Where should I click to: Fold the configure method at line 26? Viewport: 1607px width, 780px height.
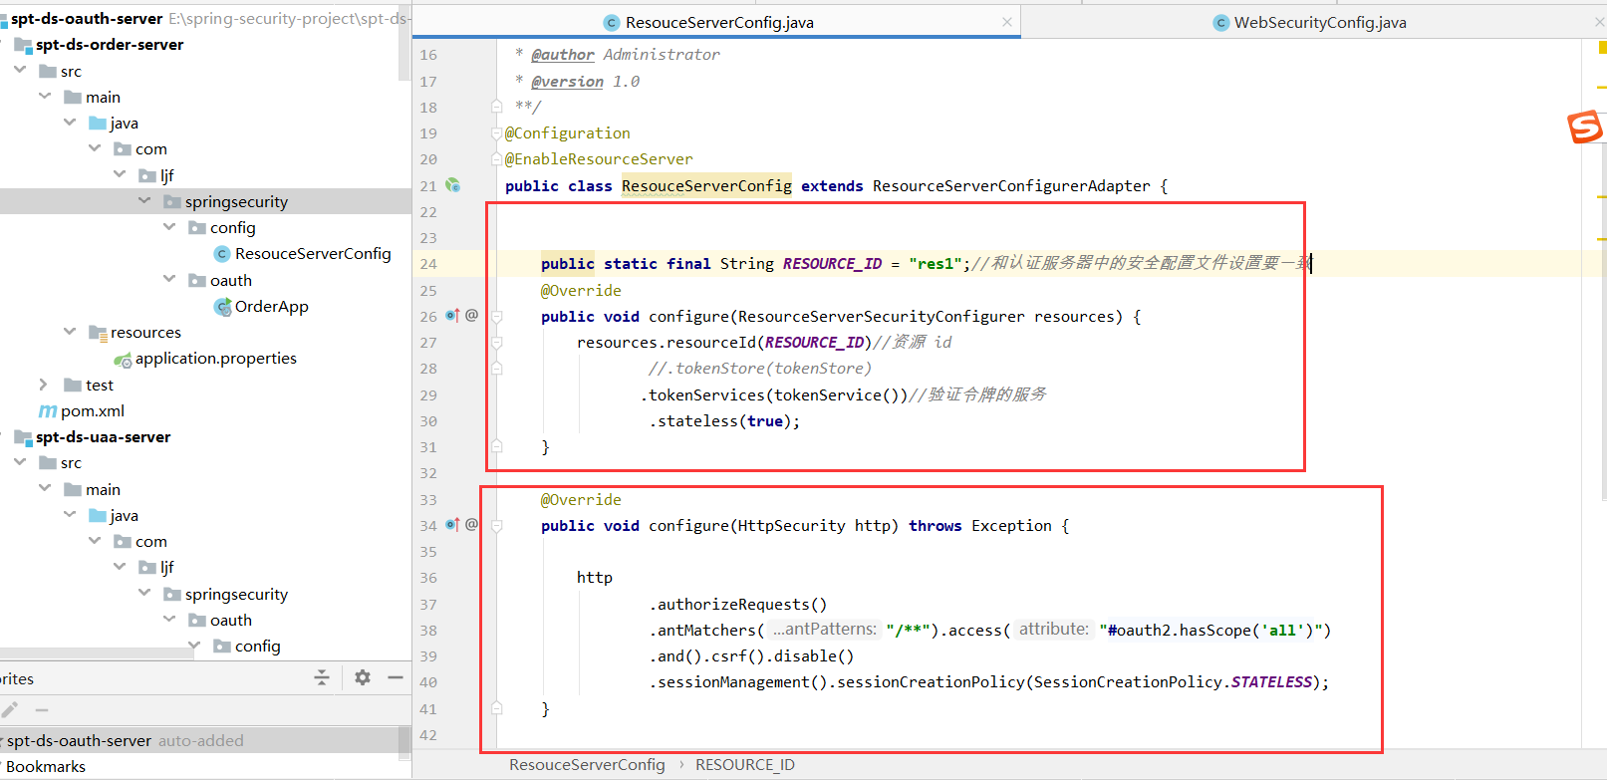click(x=496, y=316)
